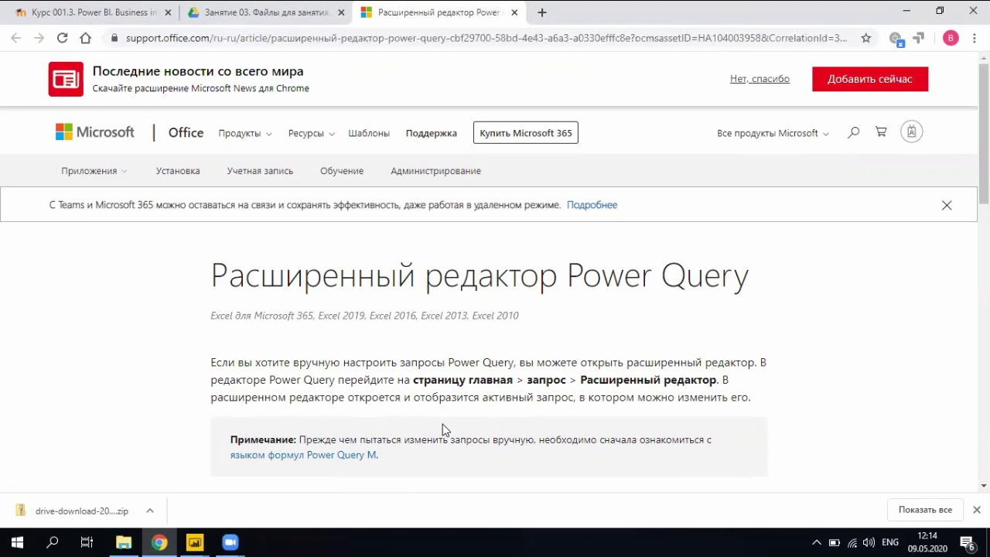The height and width of the screenshot is (557, 990).
Task: Close the downloads bar
Action: point(977,510)
